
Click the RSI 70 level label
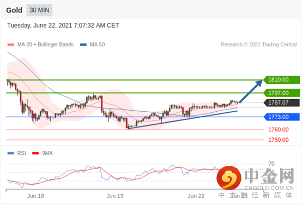coord(271,164)
